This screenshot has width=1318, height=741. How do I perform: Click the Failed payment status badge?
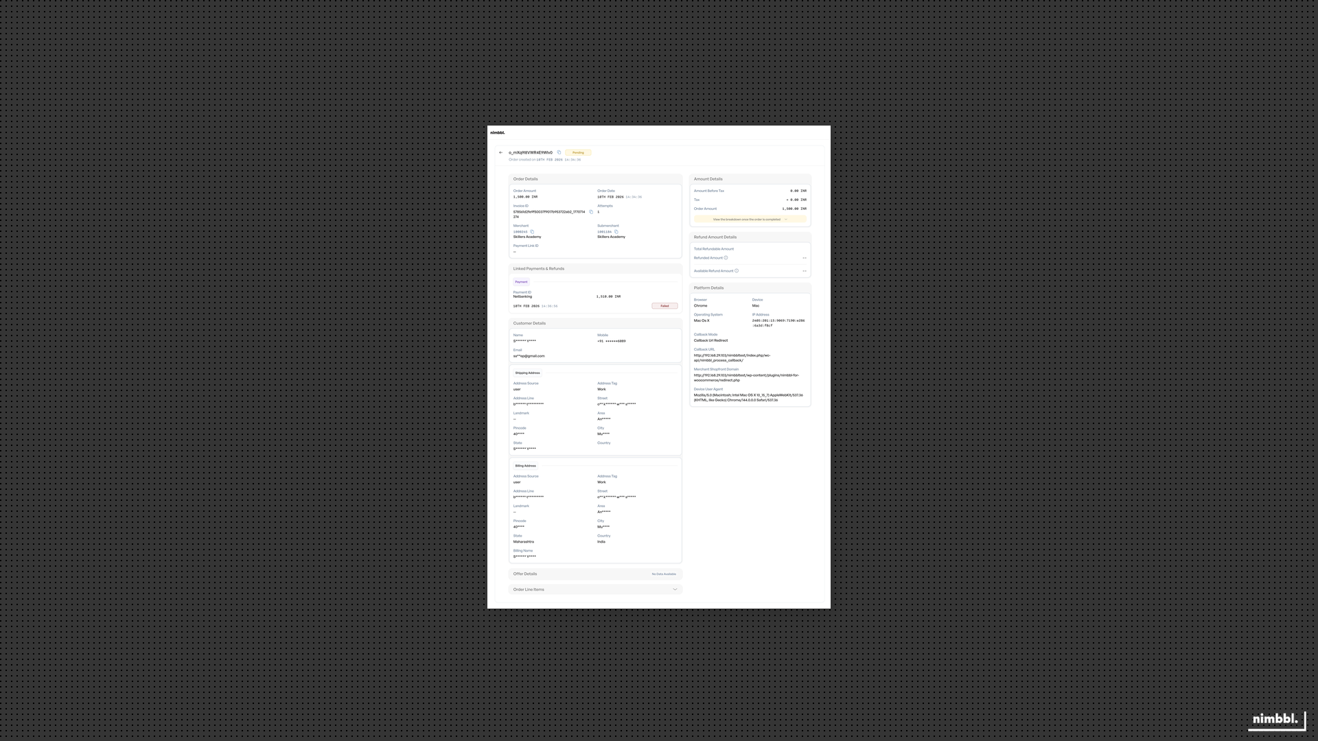click(x=663, y=305)
